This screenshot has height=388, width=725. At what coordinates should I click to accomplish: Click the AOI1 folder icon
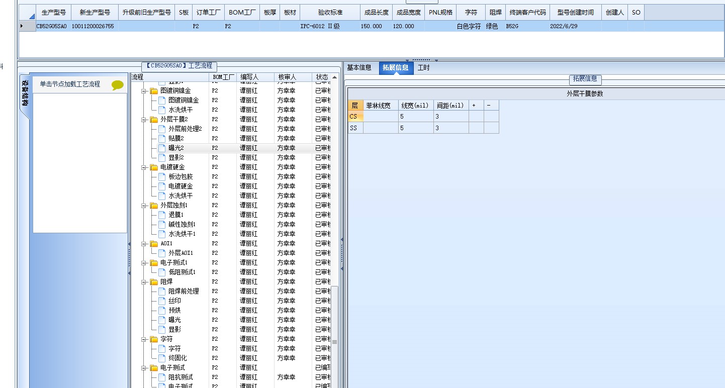[154, 244]
